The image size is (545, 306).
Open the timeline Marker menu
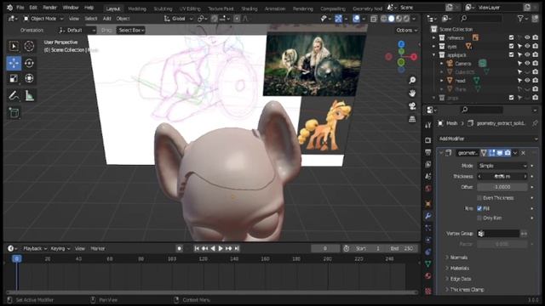(98, 248)
